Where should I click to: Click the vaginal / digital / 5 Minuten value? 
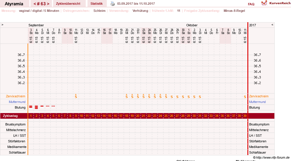tap(39, 11)
